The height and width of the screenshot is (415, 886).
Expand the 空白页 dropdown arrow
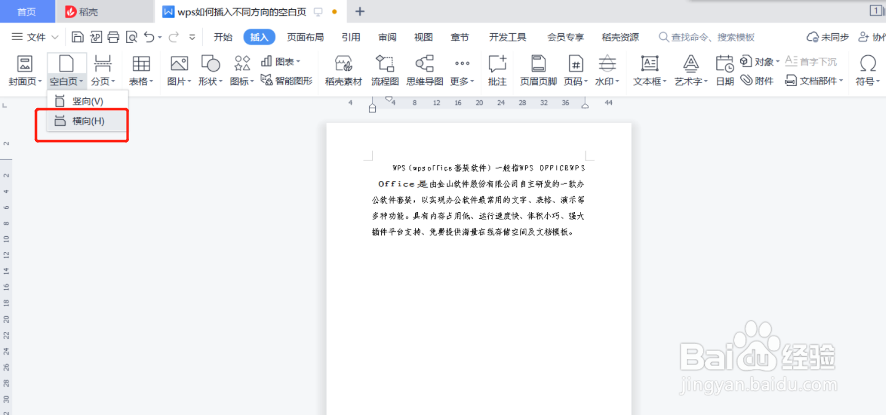81,82
